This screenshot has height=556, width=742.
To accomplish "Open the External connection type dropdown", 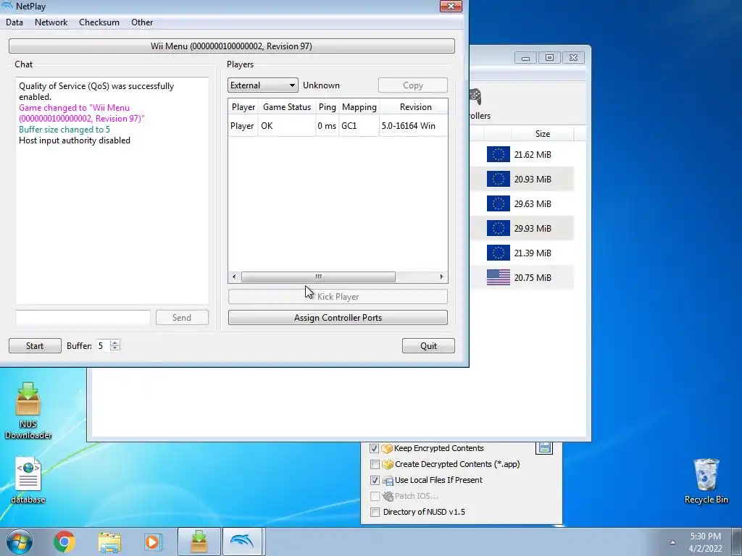I will tap(262, 85).
